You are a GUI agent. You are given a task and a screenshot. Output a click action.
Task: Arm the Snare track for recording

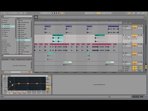pyautogui.click(x=142, y=27)
